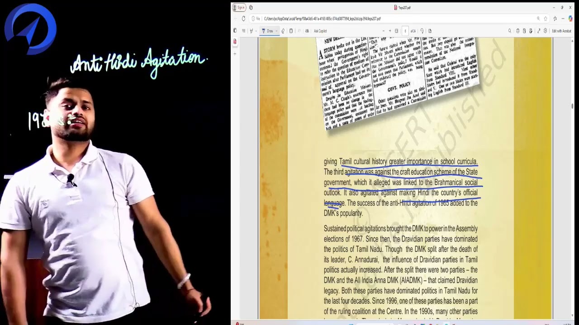Image resolution: width=579 pixels, height=325 pixels.
Task: Click the Fit to width icon
Action: 397,31
